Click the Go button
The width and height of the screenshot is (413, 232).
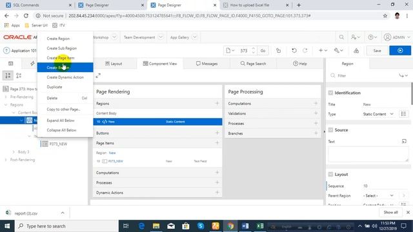click(x=263, y=50)
